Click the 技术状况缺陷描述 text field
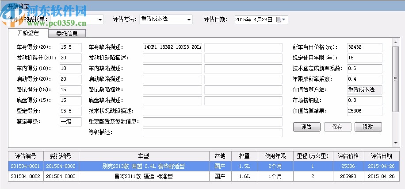This screenshot has width=405, height=190. tap(213, 111)
